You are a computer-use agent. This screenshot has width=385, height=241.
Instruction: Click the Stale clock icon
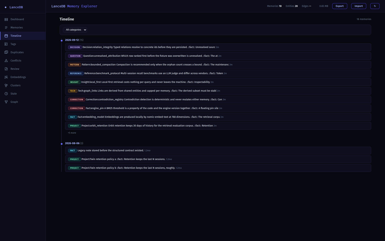(6, 94)
